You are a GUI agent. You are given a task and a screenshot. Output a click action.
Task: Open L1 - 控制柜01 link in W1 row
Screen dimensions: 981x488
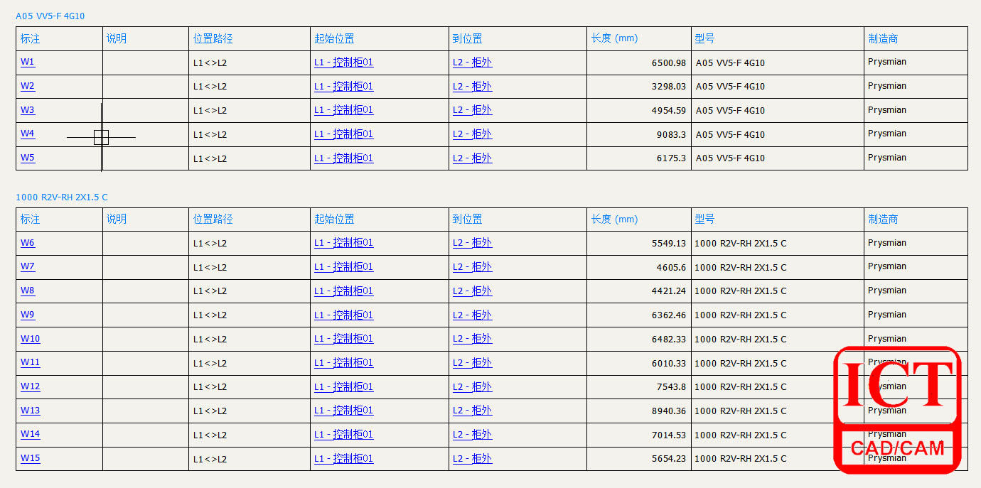(343, 63)
